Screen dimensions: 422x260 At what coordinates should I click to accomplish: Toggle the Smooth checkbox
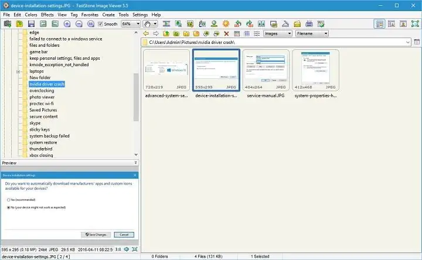100,24
